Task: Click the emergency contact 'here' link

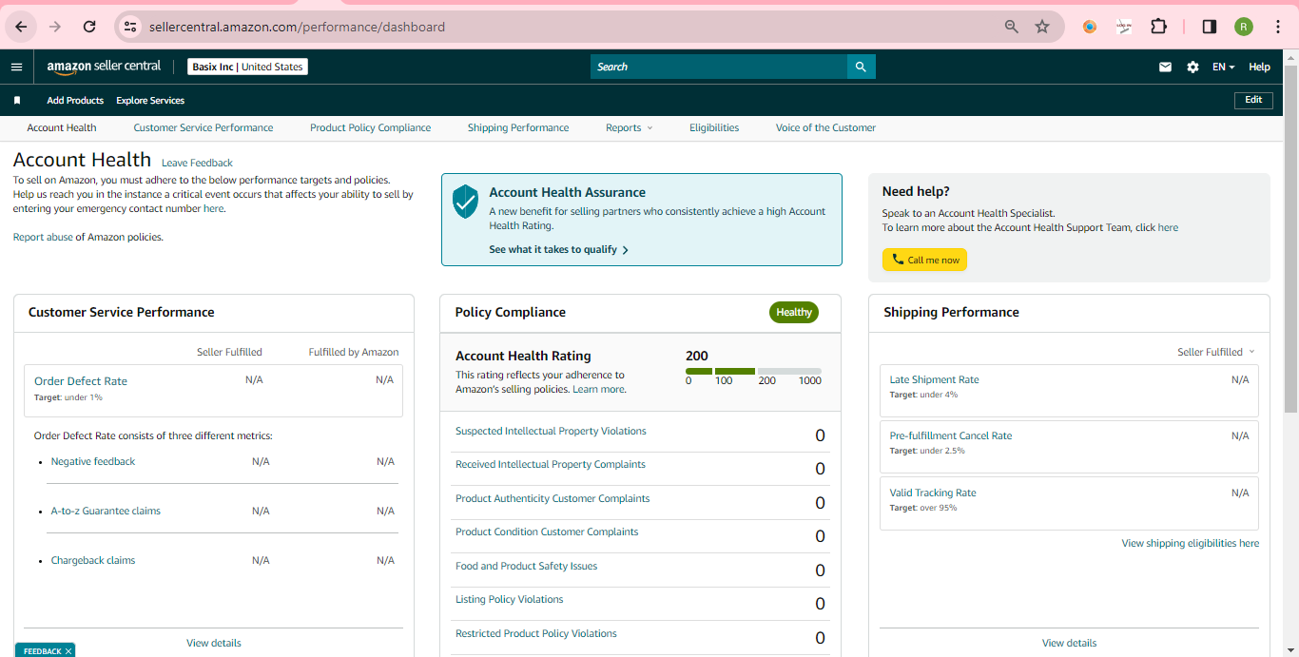Action: pos(213,208)
